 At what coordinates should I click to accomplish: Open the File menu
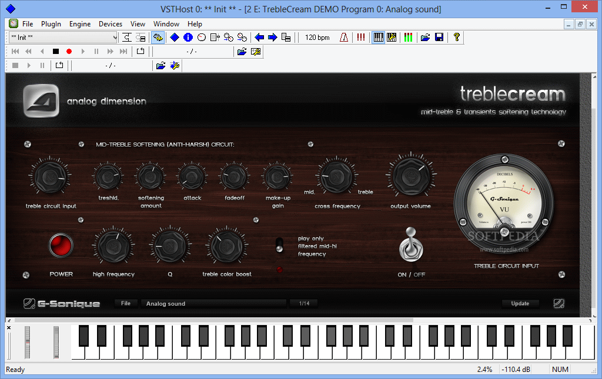tap(28, 23)
